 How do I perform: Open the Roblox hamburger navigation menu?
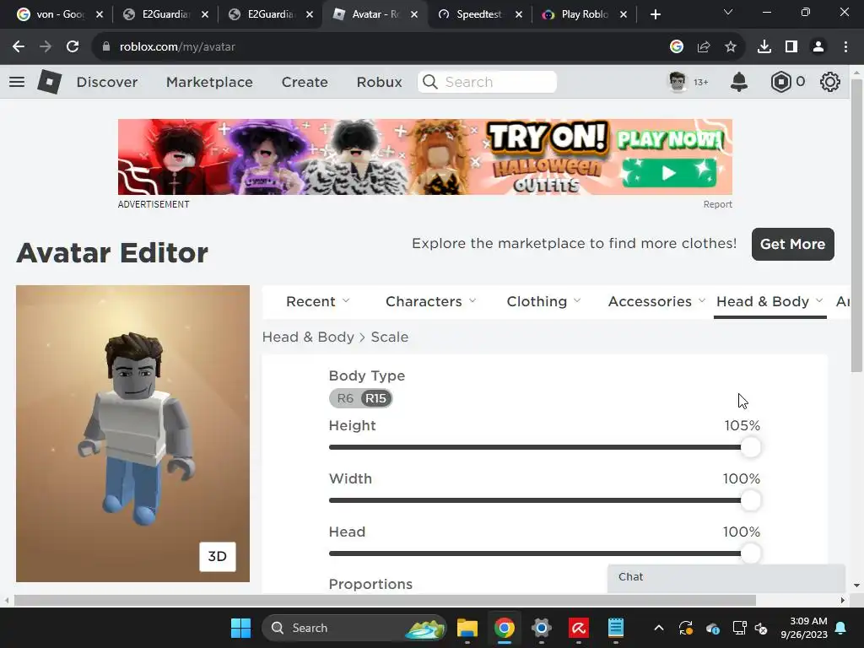click(x=17, y=82)
